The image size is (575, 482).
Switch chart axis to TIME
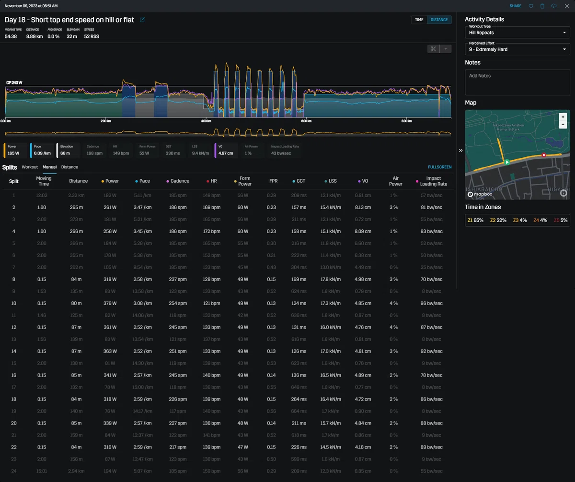(x=419, y=20)
